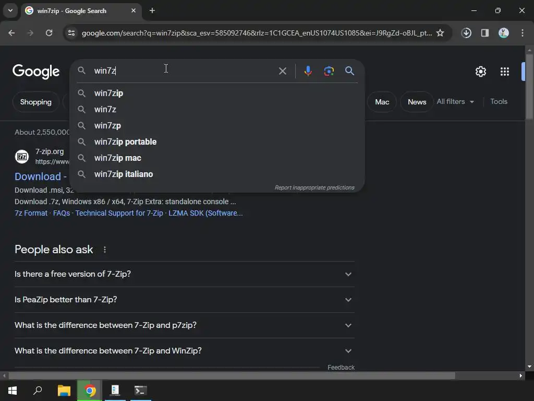This screenshot has width=534, height=401.
Task: Open Windows taskbar search
Action: pos(38,391)
